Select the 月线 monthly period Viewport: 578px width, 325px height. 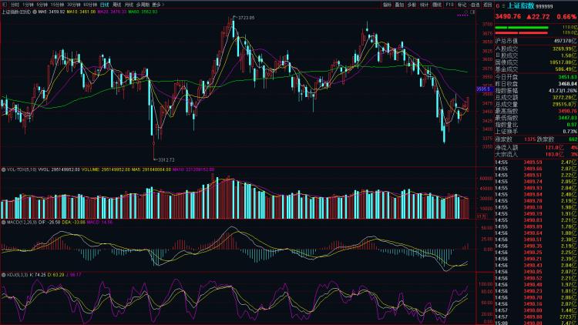coord(129,5)
